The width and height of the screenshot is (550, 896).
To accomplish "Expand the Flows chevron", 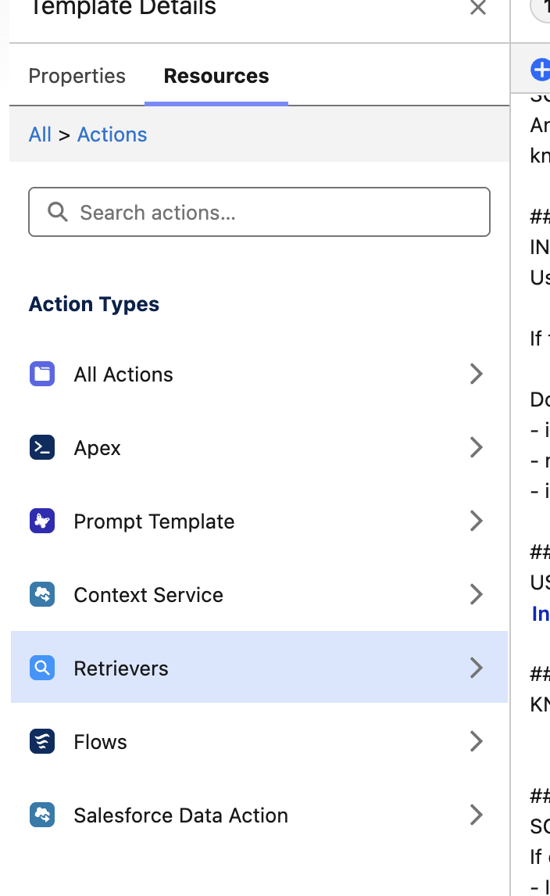I will click(477, 742).
